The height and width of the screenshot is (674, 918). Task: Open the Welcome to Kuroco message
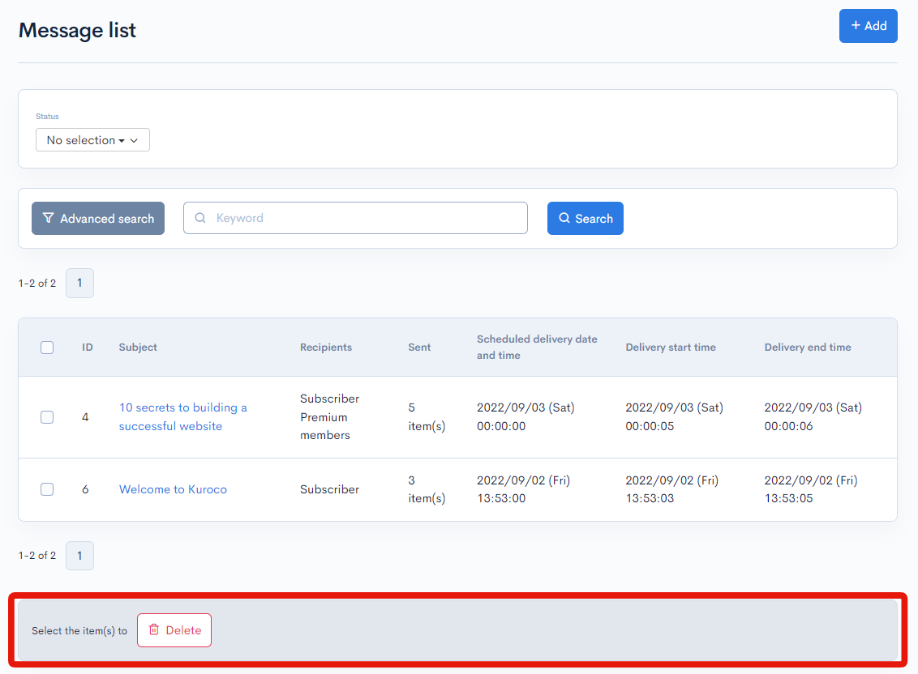[x=173, y=489]
